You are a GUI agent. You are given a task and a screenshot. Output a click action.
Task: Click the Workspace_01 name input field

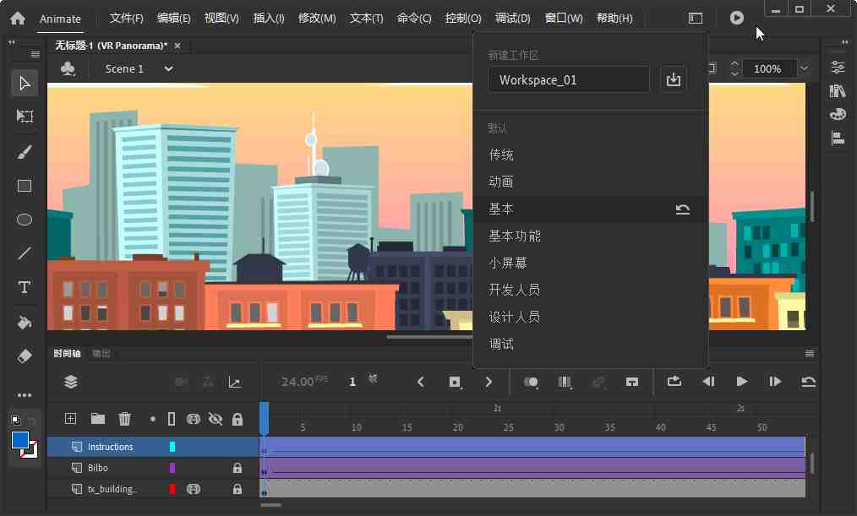click(x=568, y=79)
